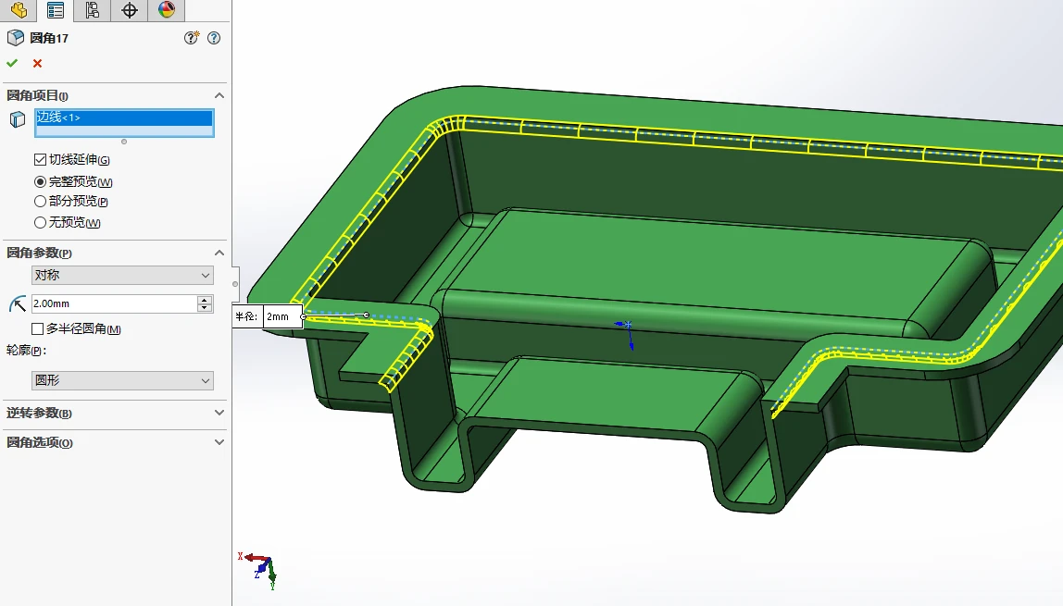This screenshot has height=606, width=1063.
Task: Collapse the 圆角参数 section
Action: (219, 253)
